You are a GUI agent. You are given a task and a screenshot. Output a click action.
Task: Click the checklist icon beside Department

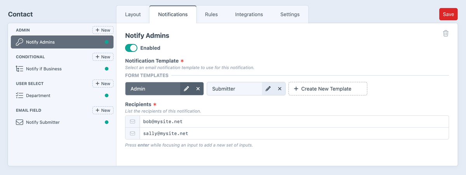(x=19, y=95)
